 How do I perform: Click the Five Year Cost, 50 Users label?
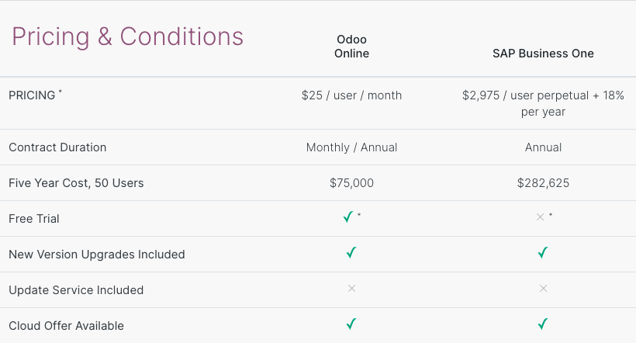[76, 183]
